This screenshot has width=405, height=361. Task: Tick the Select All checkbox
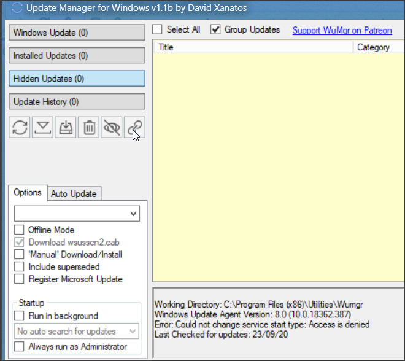click(157, 29)
